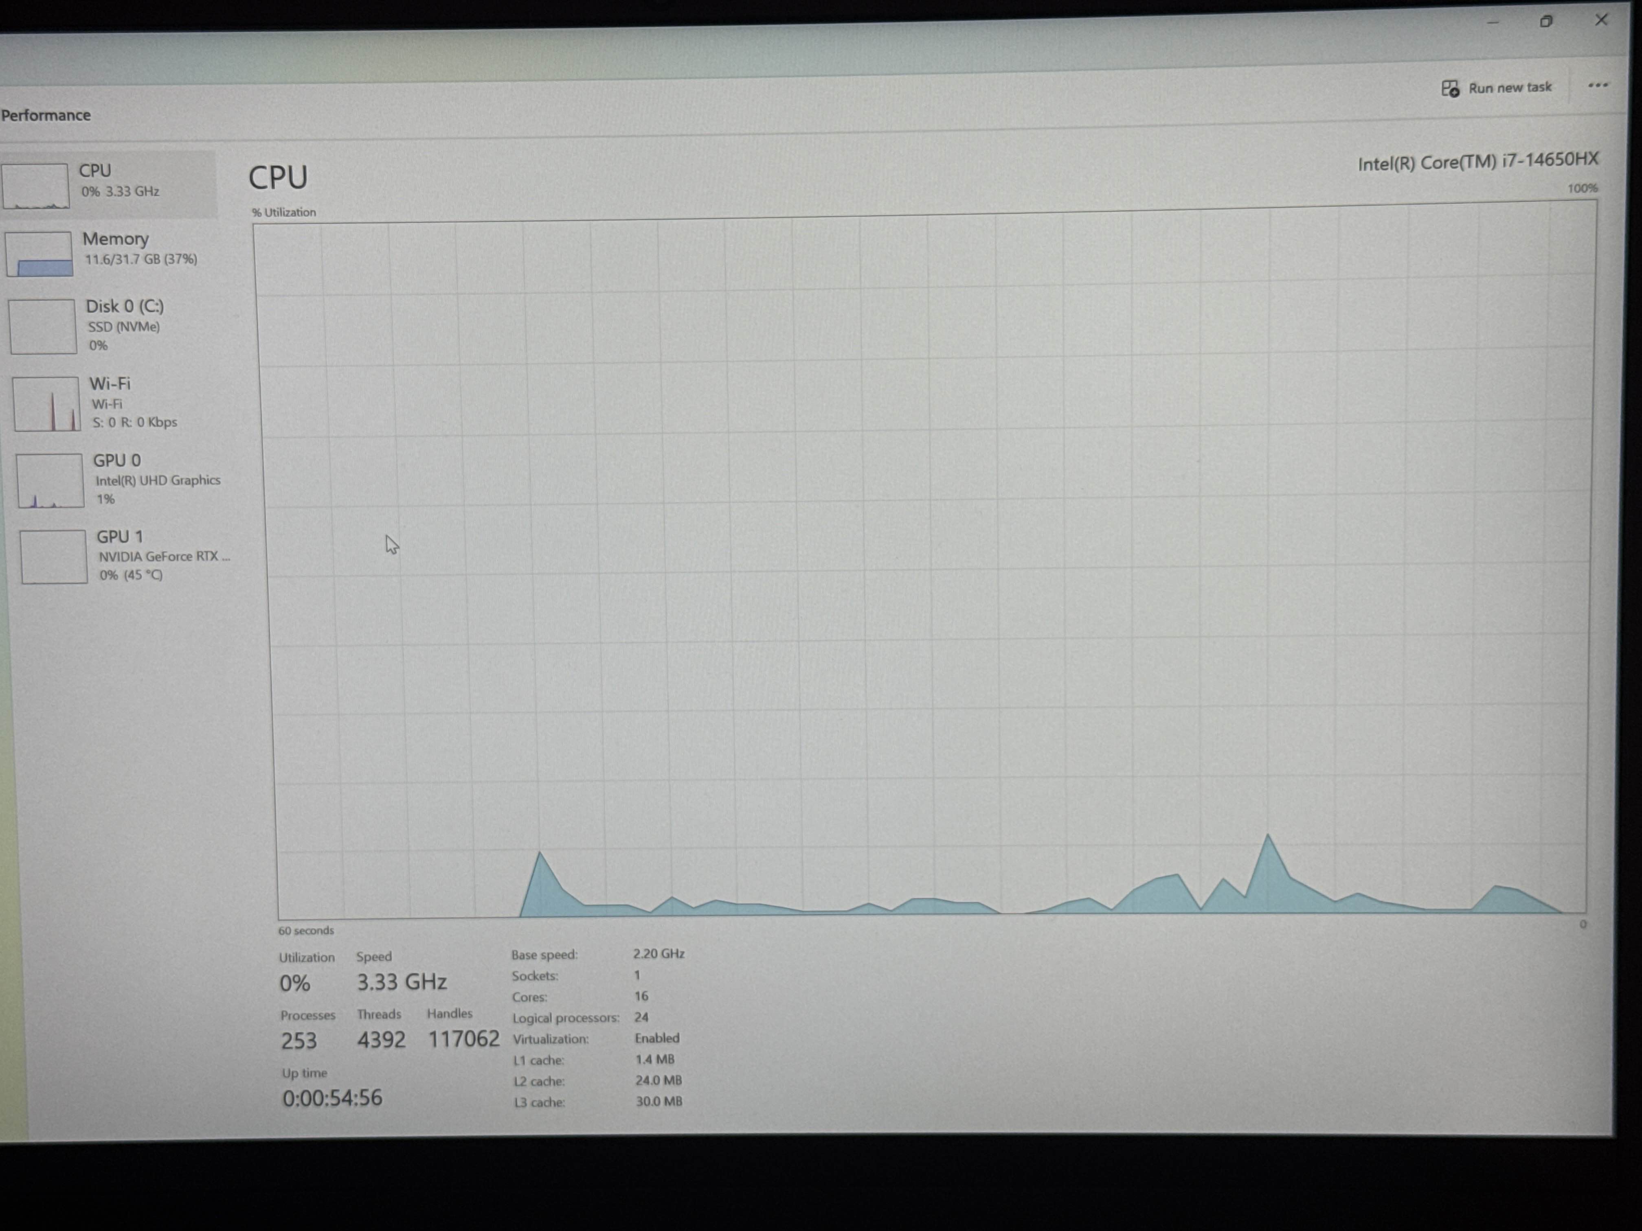
Task: Click the GPU 0 mini graph
Action: pos(50,481)
